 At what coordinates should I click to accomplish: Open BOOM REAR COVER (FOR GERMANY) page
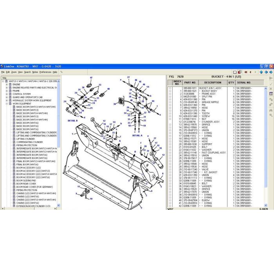point(34,187)
